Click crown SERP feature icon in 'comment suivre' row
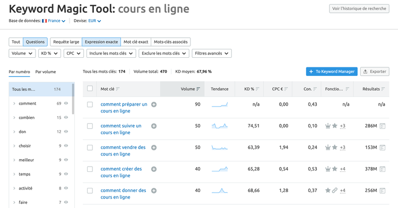Screen dimensions: 398x208 pyautogui.click(x=328, y=126)
